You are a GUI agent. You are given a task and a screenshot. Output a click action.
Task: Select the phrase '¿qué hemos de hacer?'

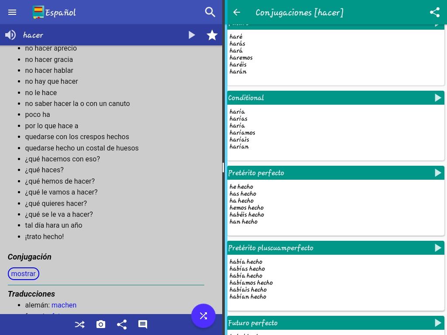[59, 181]
